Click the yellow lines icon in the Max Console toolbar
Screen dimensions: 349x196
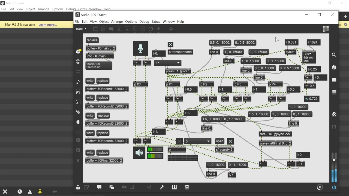pos(40,192)
